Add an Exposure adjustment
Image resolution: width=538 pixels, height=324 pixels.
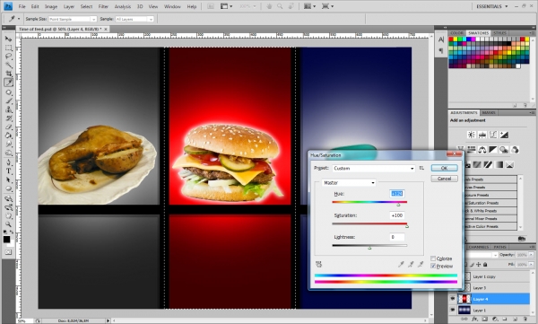coord(504,135)
